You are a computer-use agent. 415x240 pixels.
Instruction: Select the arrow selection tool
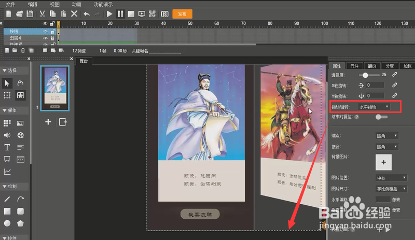tap(7, 83)
